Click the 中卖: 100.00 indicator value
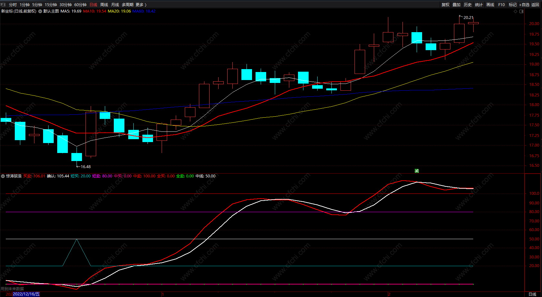Image resolution: width=542 pixels, height=297 pixels. coord(144,176)
